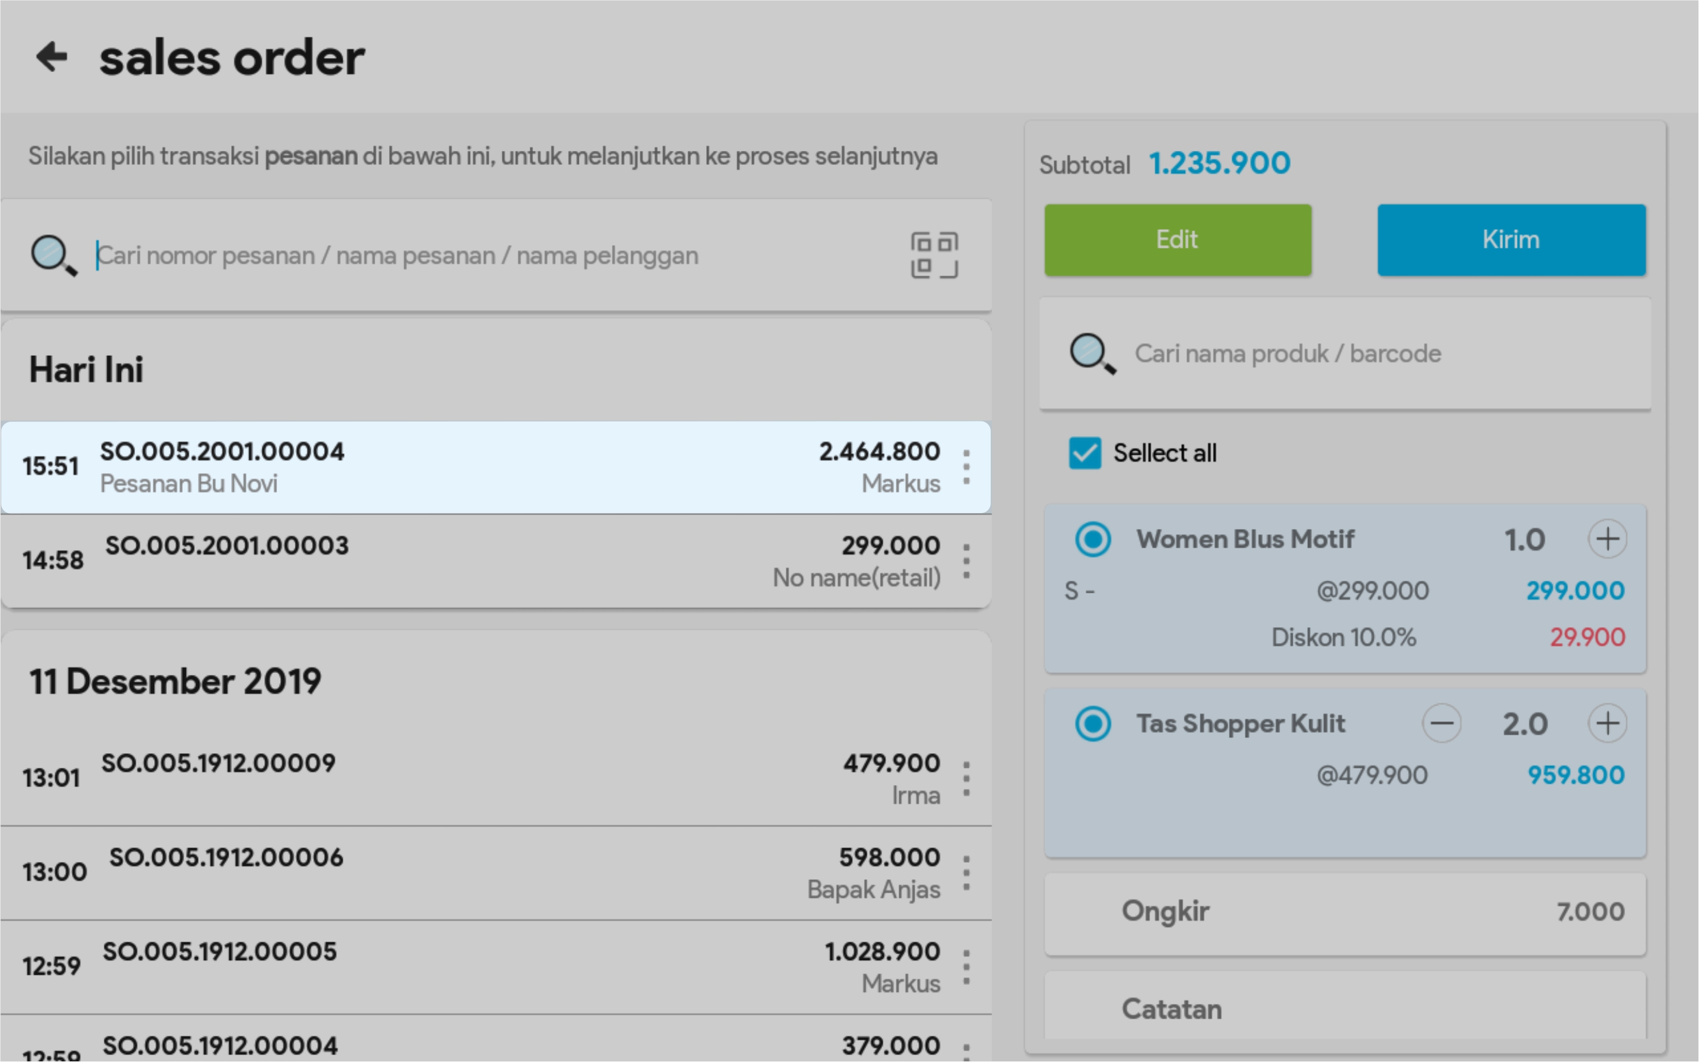Screen dimensions: 1699x1062
Task: Open options menu for Bapak Anjas order
Action: click(x=967, y=873)
